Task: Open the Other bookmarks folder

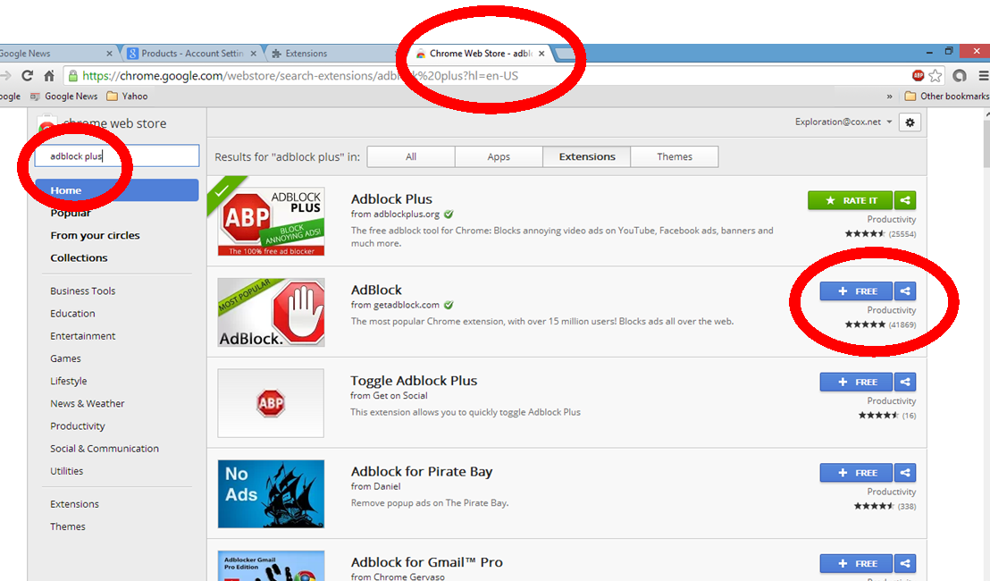Action: [946, 96]
